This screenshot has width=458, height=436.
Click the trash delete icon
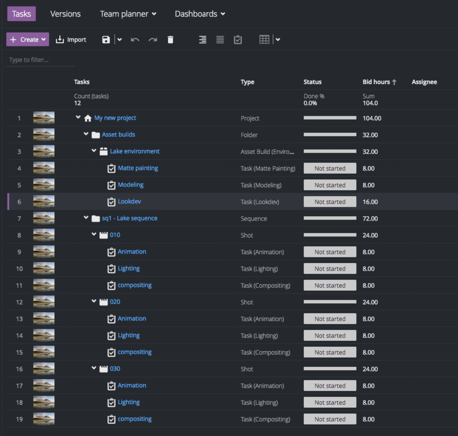(170, 40)
